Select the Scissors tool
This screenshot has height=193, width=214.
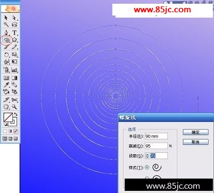point(14,100)
